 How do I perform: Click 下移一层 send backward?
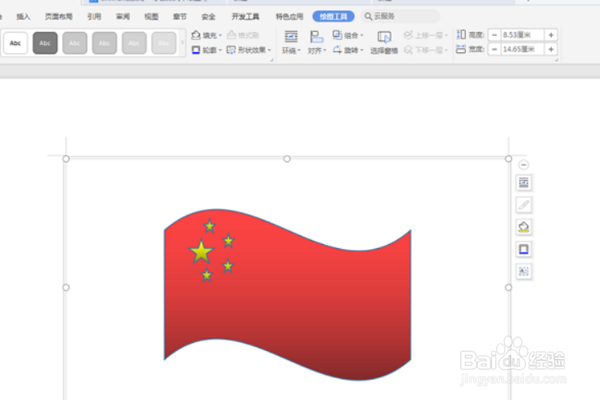425,50
